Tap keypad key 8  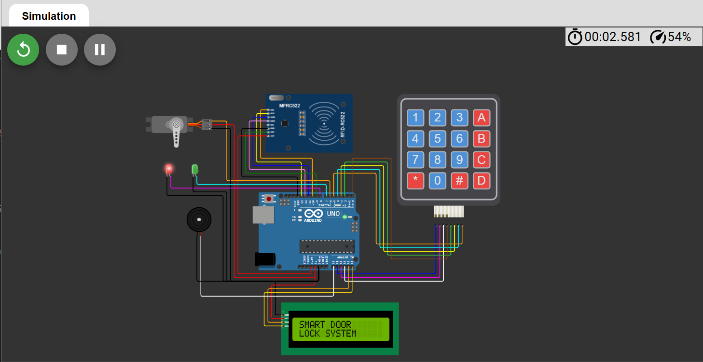438,160
